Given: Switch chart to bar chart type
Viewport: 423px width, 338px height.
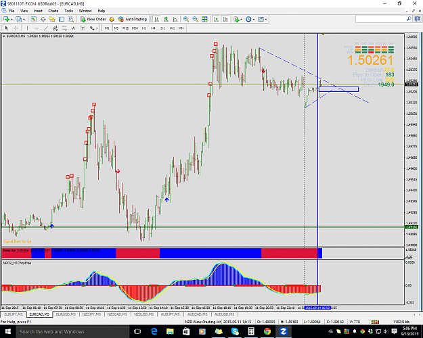Looking at the screenshot, I should tap(157, 19).
